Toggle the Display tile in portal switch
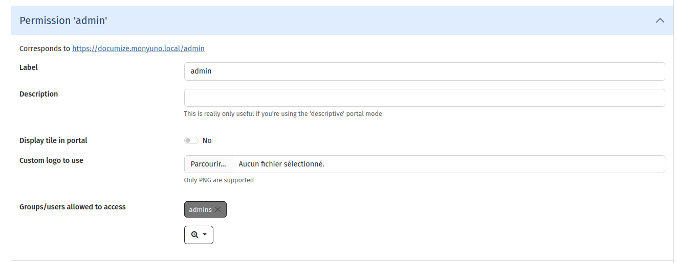Image resolution: width=677 pixels, height=263 pixels. click(191, 140)
